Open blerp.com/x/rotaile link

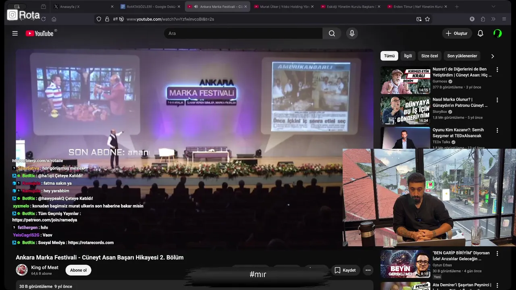point(37,161)
